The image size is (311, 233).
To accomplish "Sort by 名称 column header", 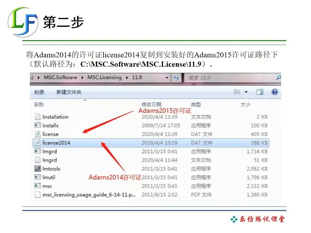I will pos(39,105).
